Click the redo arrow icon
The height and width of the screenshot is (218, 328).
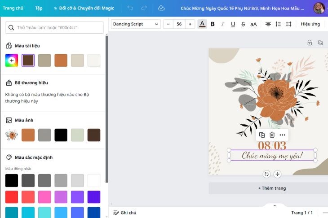[x=144, y=8]
